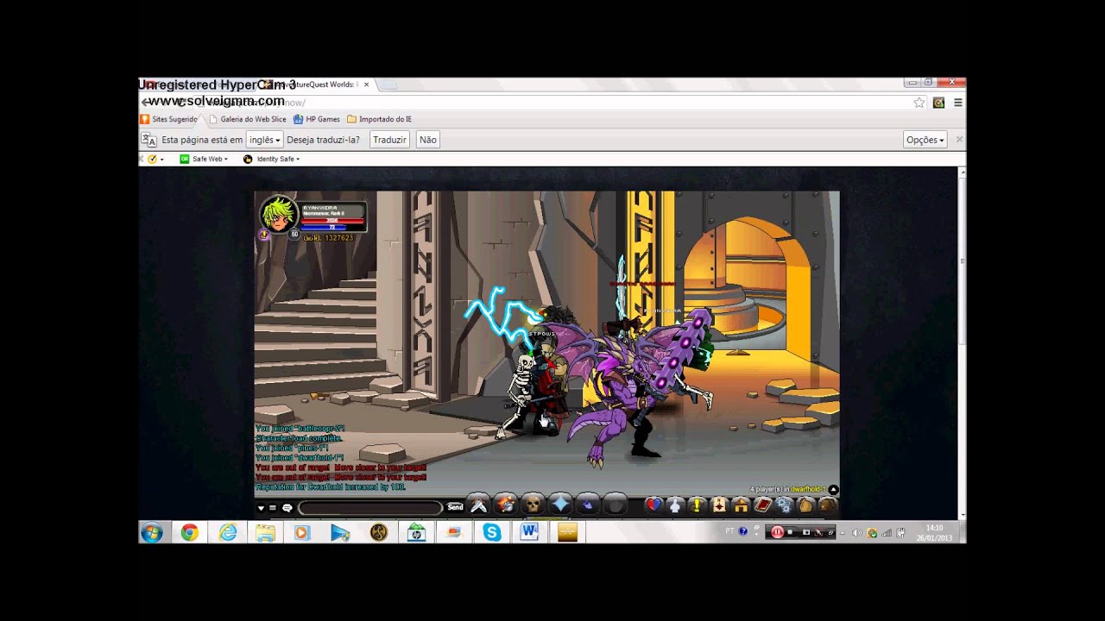1105x621 pixels.
Task: Open game options gear icon
Action: 784,505
